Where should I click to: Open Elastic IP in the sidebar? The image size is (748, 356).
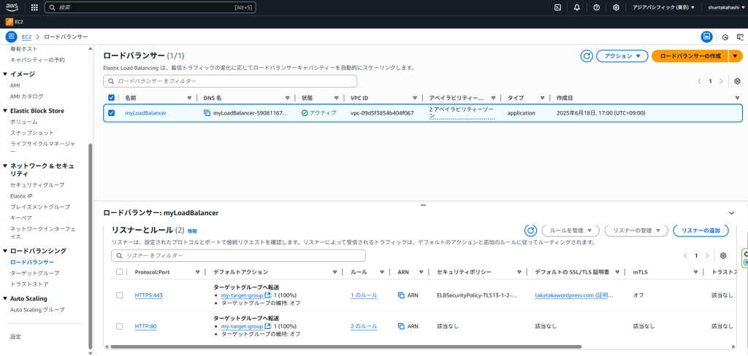pos(21,196)
